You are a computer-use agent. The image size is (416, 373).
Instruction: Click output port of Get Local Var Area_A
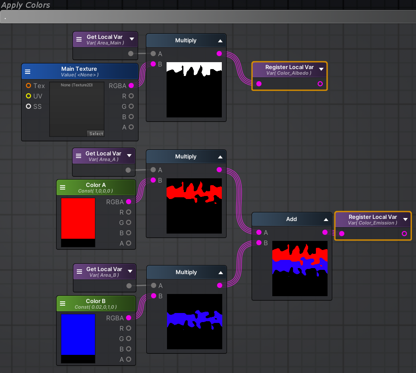coord(128,170)
